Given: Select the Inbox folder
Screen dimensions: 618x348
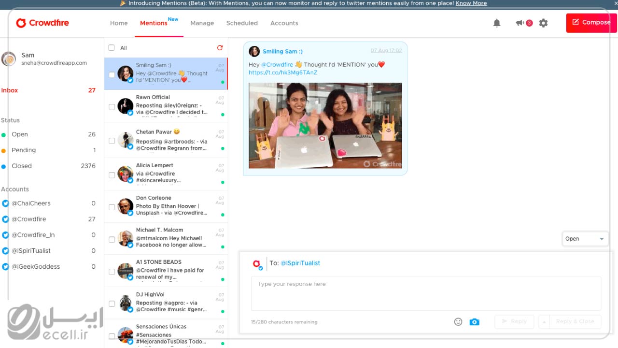Looking at the screenshot, I should 48,90.
